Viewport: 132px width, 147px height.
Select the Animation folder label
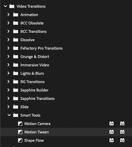(29, 15)
